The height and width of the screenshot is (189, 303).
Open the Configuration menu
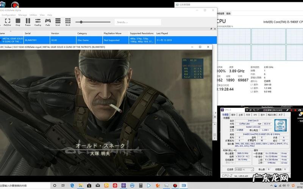[9, 15]
